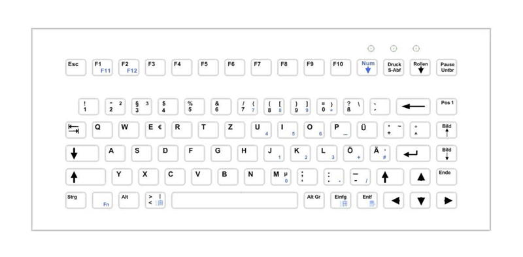Click the Alt Gr key
The image size is (523, 257).
tap(314, 200)
